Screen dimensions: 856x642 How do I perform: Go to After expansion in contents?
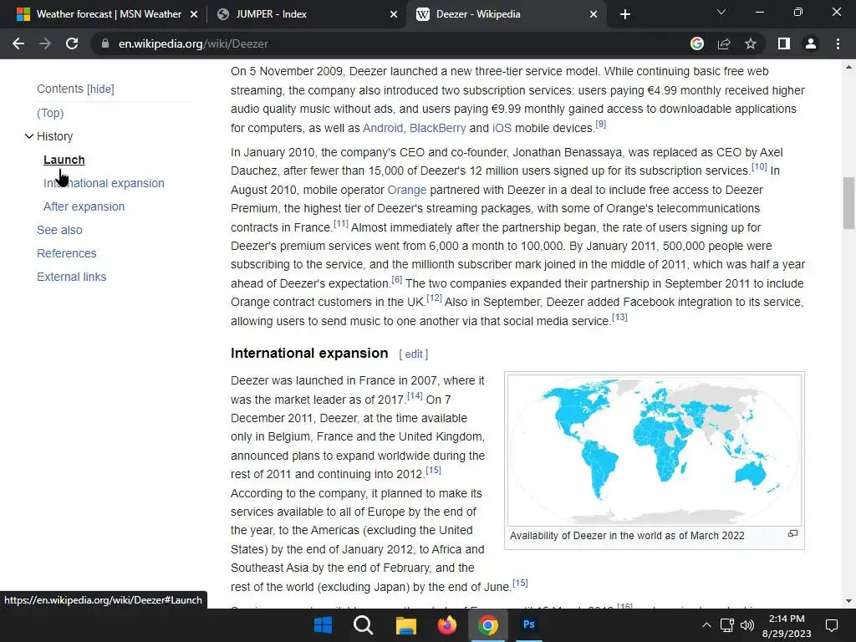[84, 207]
